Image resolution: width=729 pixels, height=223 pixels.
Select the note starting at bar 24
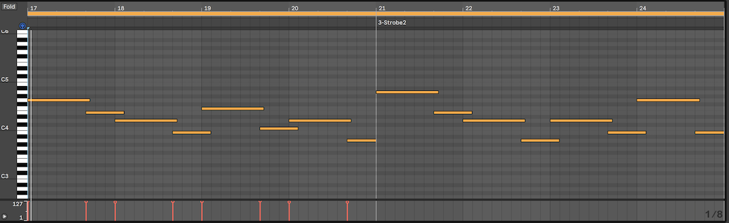click(668, 100)
